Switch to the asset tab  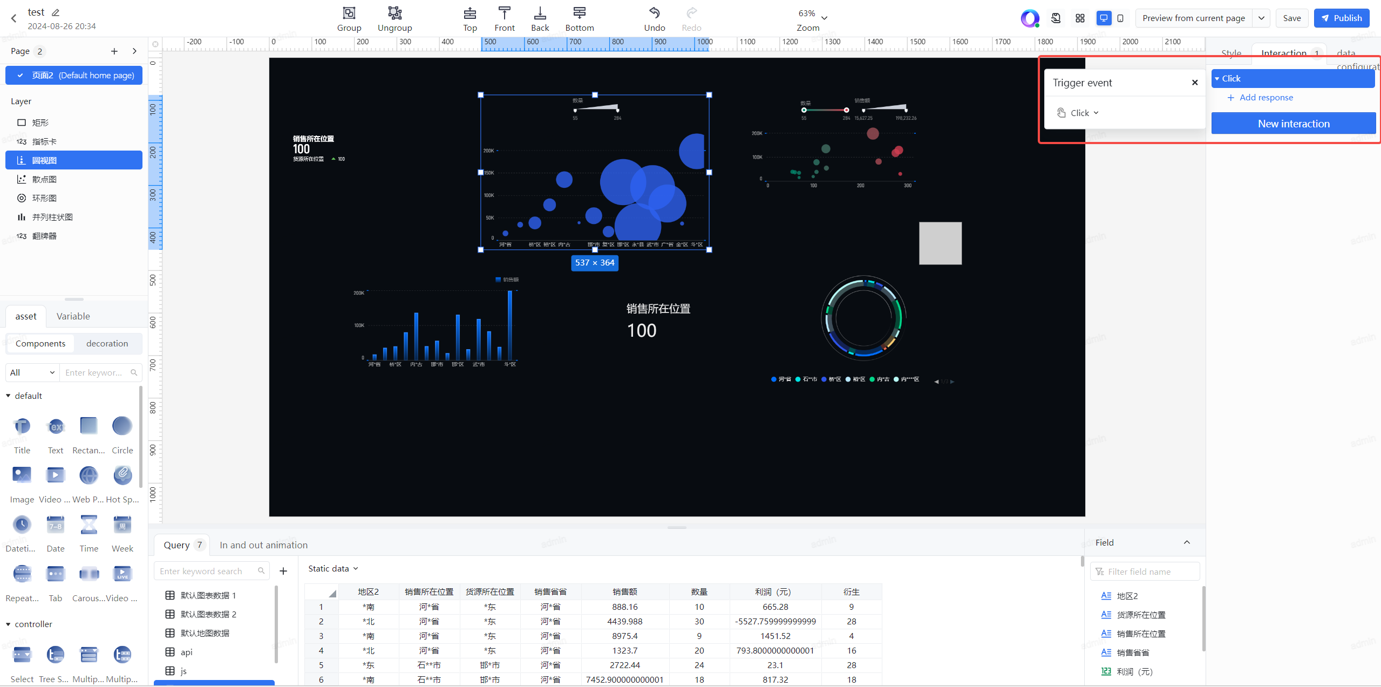click(x=26, y=316)
